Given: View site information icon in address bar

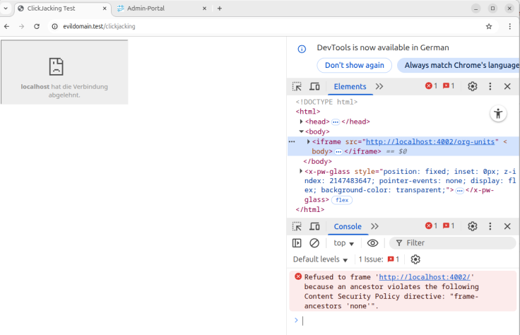Looking at the screenshot, I should tap(54, 27).
